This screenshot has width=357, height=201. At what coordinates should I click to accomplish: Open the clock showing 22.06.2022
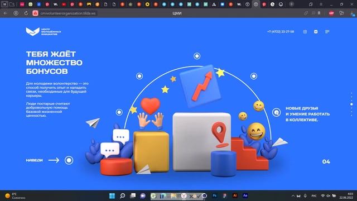(346, 196)
